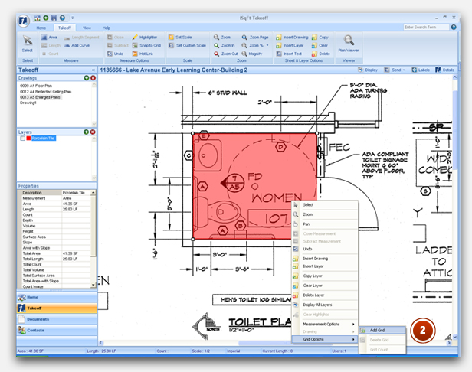Click Delete in Sheet & Layer Options
The height and width of the screenshot is (372, 472).
[321, 54]
